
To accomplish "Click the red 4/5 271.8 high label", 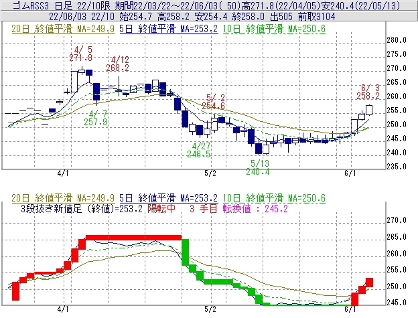I will click(x=81, y=54).
